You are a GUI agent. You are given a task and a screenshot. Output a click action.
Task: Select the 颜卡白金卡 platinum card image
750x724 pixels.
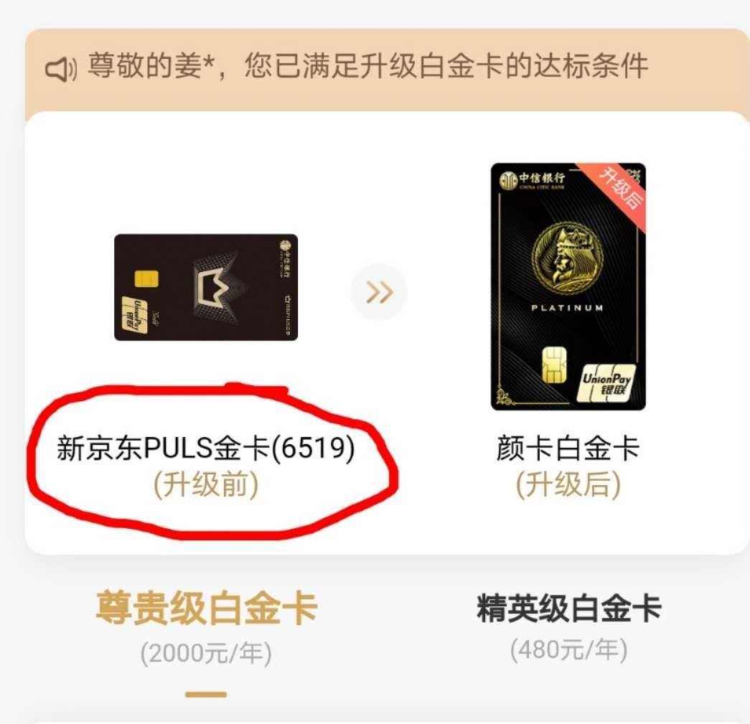coord(568,287)
